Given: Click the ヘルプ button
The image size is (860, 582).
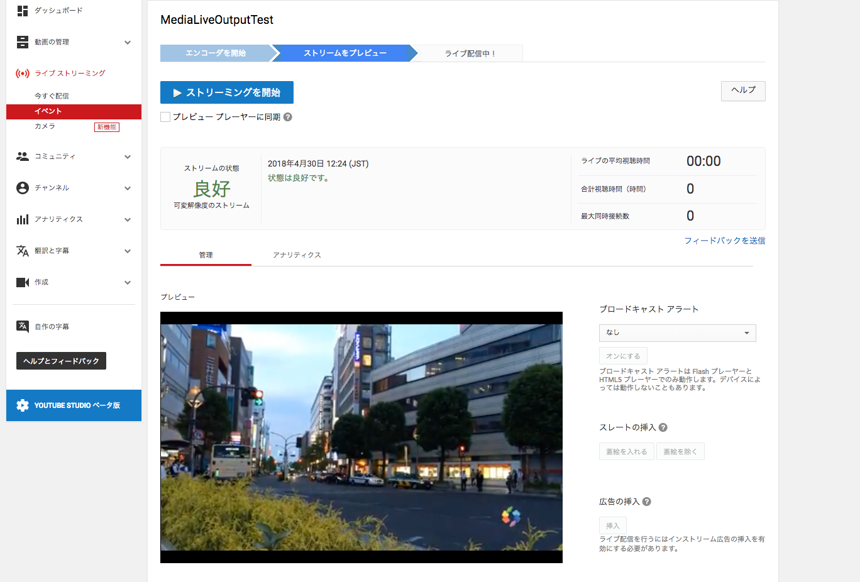Looking at the screenshot, I should tap(743, 91).
